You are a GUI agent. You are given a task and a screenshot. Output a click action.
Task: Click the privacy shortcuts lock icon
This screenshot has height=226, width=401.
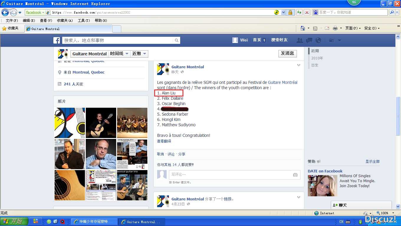[332, 40]
